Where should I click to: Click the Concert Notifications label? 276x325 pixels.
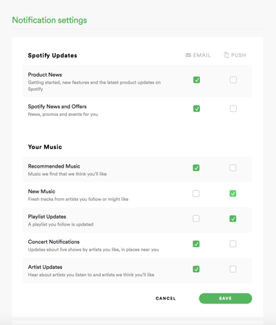tap(54, 242)
